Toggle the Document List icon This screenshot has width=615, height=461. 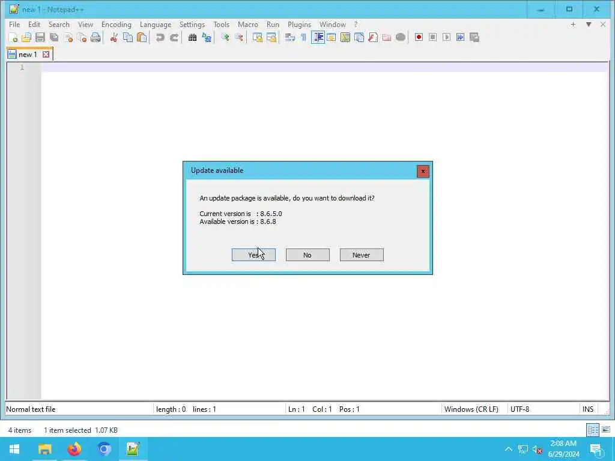(359, 38)
